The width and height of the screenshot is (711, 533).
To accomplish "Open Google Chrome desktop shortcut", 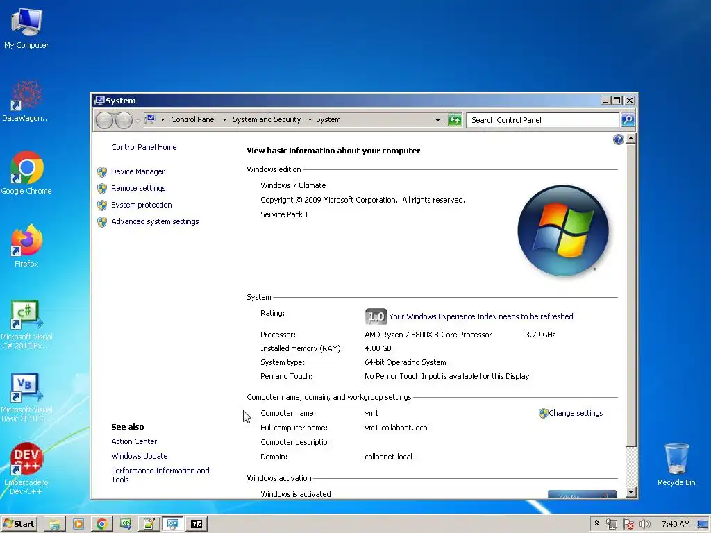I will (26, 173).
